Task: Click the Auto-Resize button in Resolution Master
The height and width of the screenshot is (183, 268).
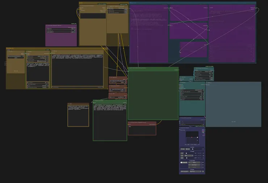Action: 194,165
